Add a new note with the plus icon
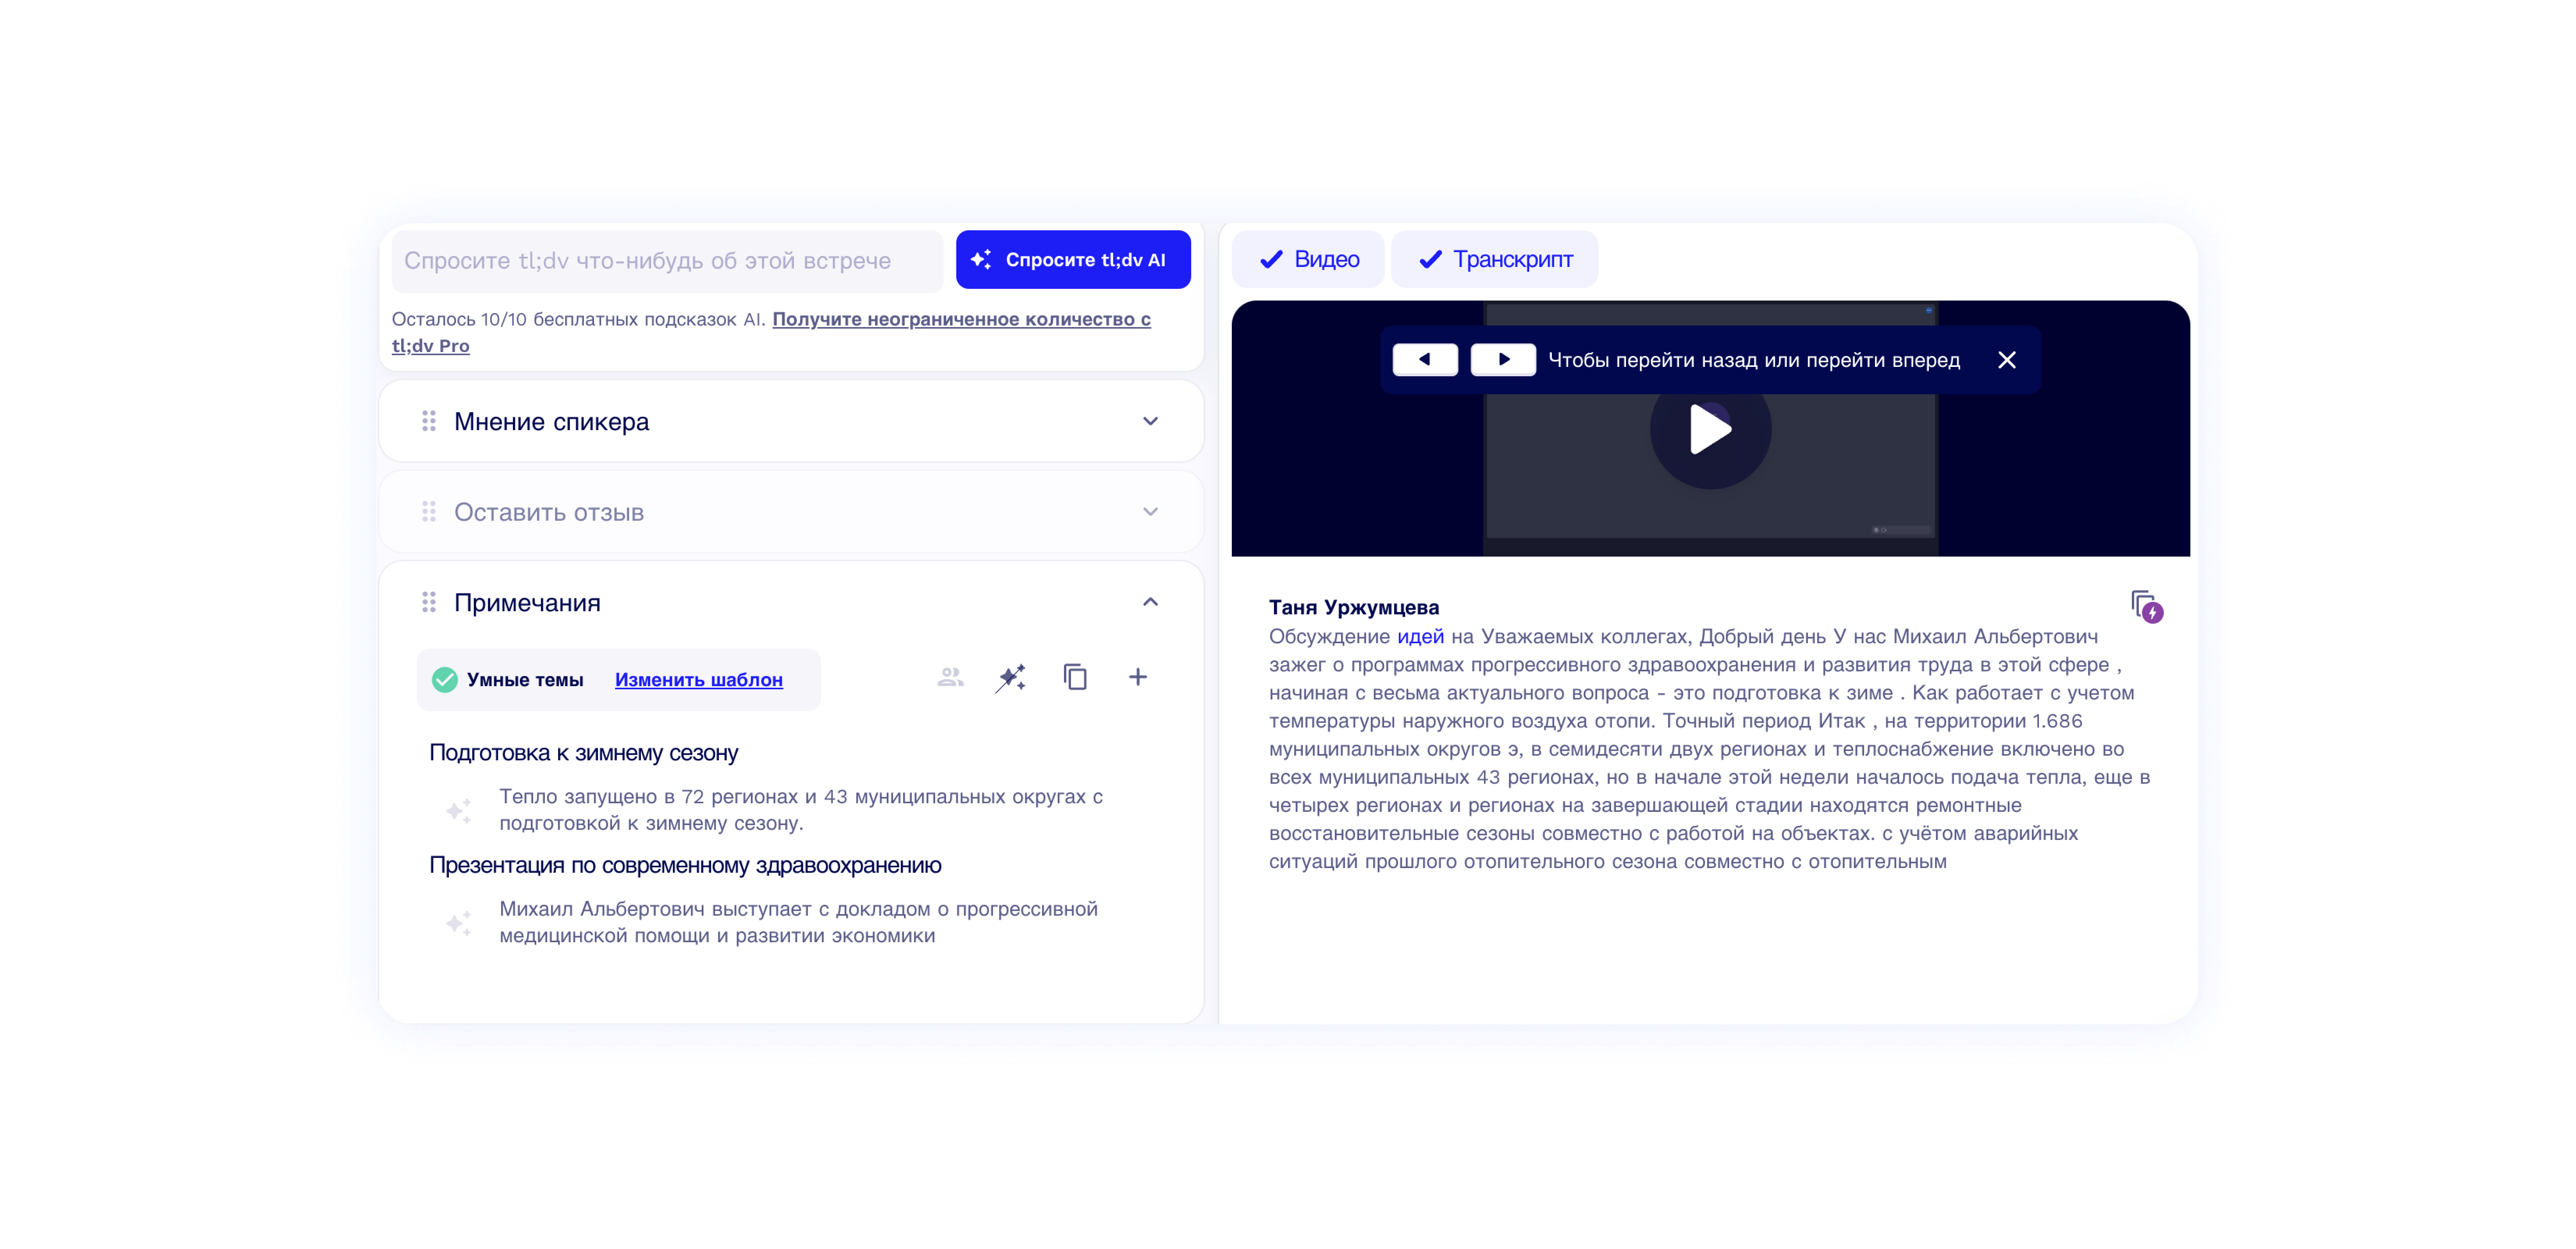The image size is (2576, 1249). coord(1138,677)
